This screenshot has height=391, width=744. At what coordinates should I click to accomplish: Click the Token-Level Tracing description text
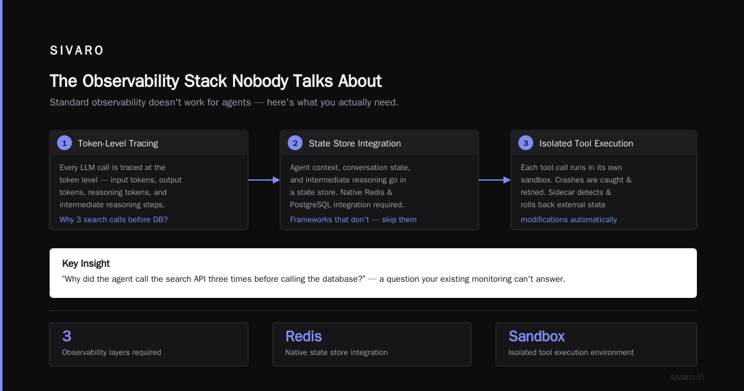click(120, 186)
